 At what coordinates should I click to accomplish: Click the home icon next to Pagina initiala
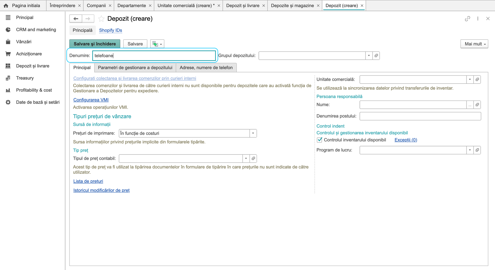(6, 5)
